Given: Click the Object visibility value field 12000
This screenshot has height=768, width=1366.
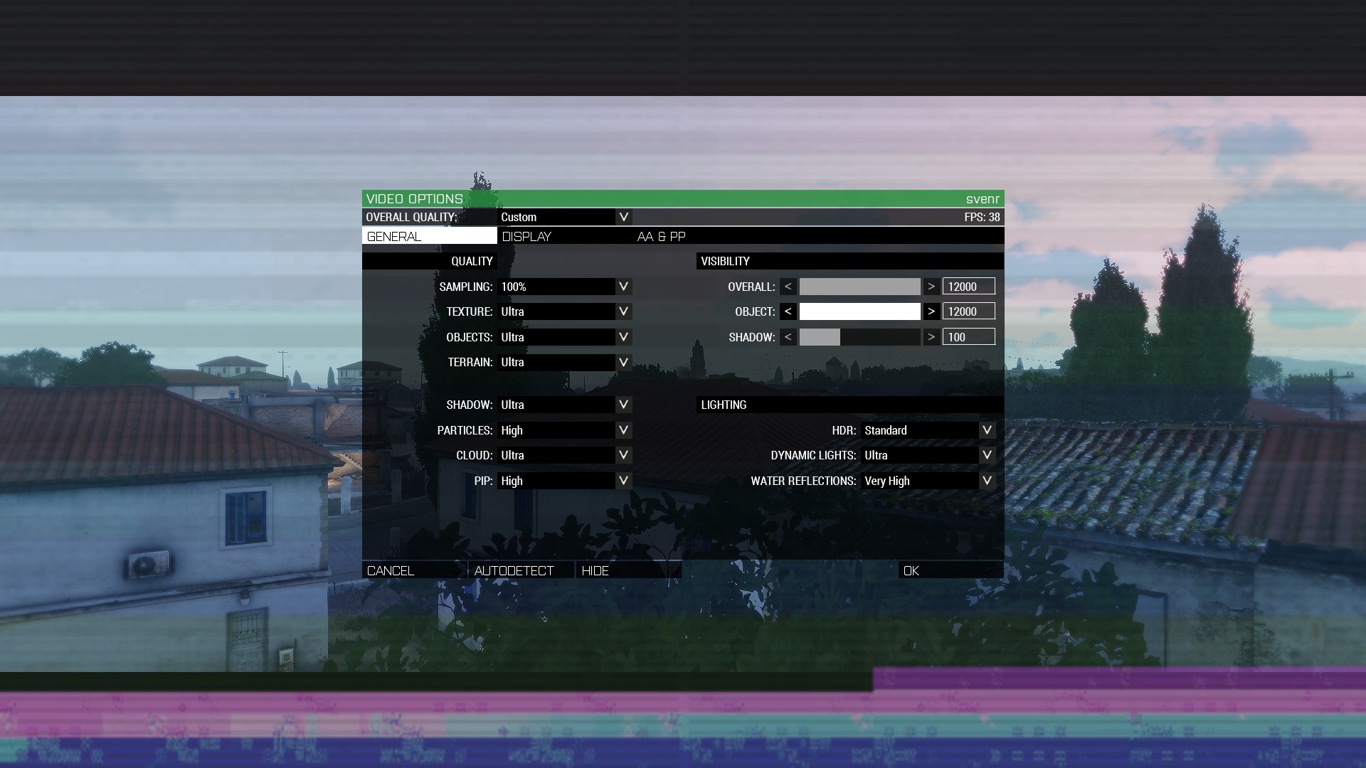Looking at the screenshot, I should [969, 311].
